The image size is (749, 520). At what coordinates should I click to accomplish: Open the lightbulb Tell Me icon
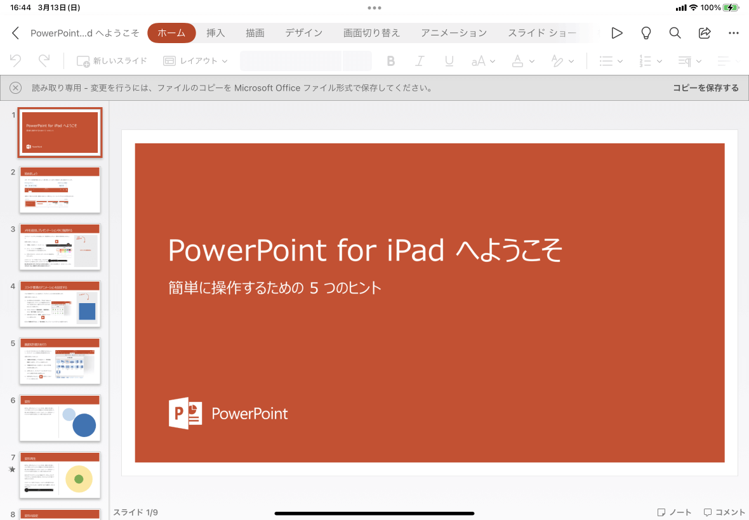646,33
